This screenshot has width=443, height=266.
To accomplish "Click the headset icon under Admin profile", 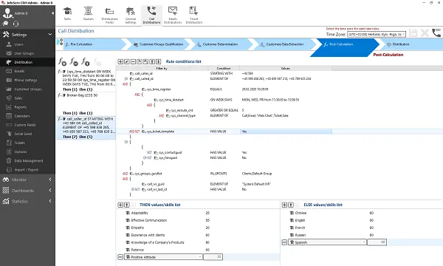I will point(16,24).
